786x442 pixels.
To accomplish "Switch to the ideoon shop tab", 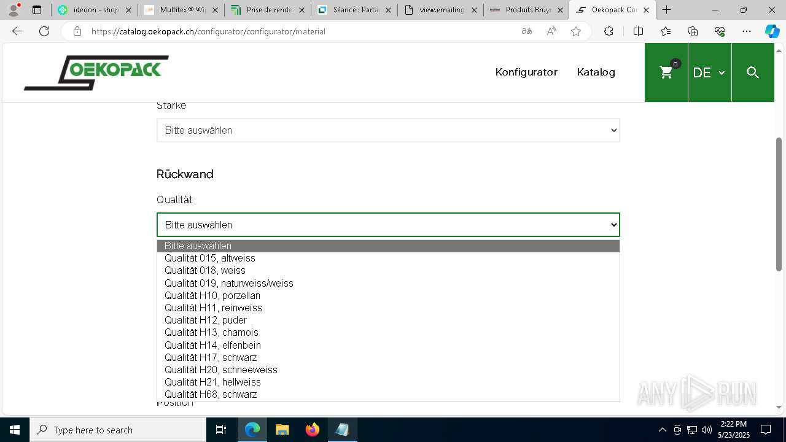I will coord(95,10).
